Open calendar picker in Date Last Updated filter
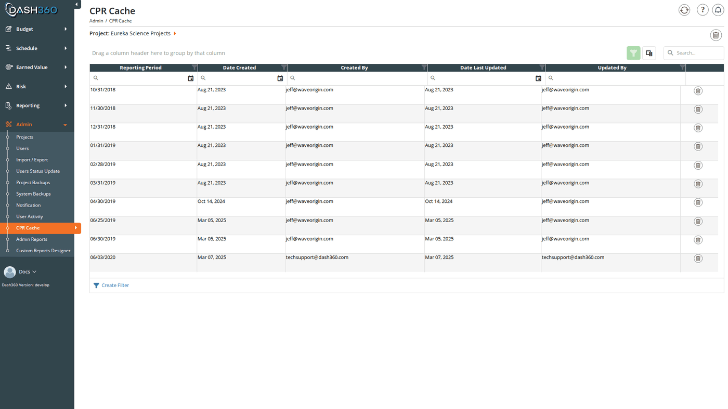Screen dimensions: 728x409 click(x=539, y=78)
